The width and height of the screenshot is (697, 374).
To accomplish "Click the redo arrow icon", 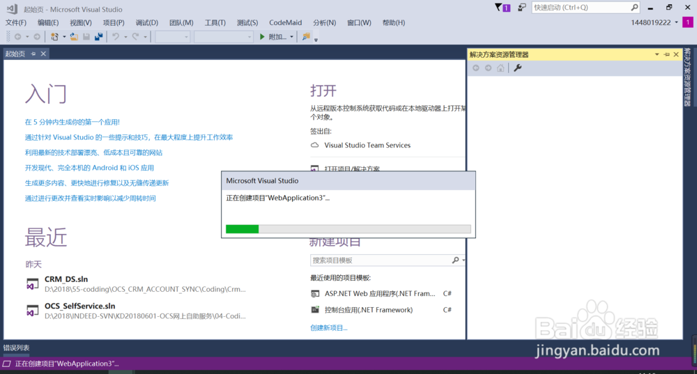I will [135, 37].
